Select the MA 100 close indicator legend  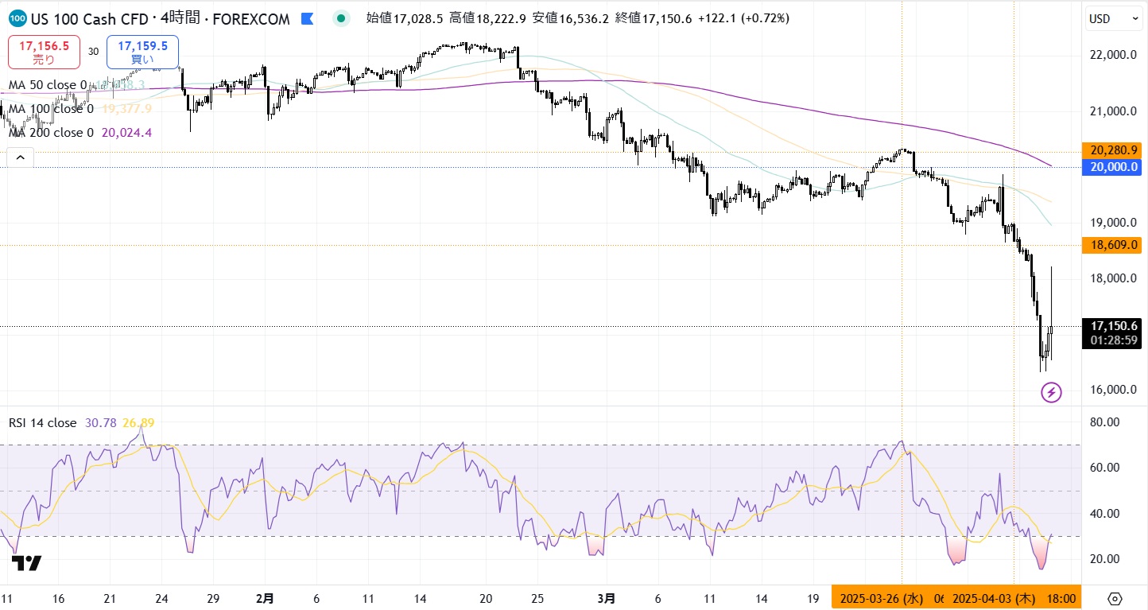(51, 109)
